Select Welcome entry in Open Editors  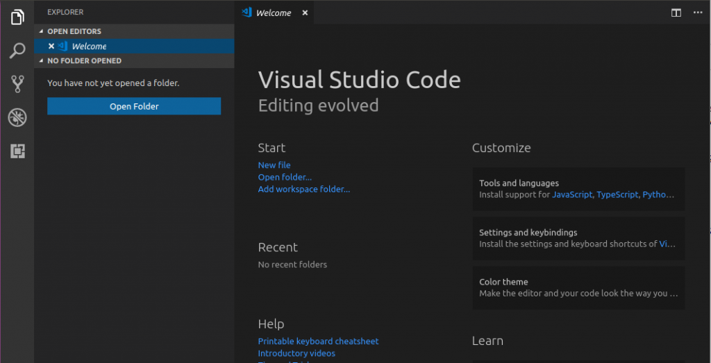tap(89, 47)
